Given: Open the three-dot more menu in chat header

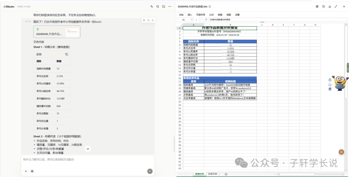Looking at the screenshot, I should point(170,7).
